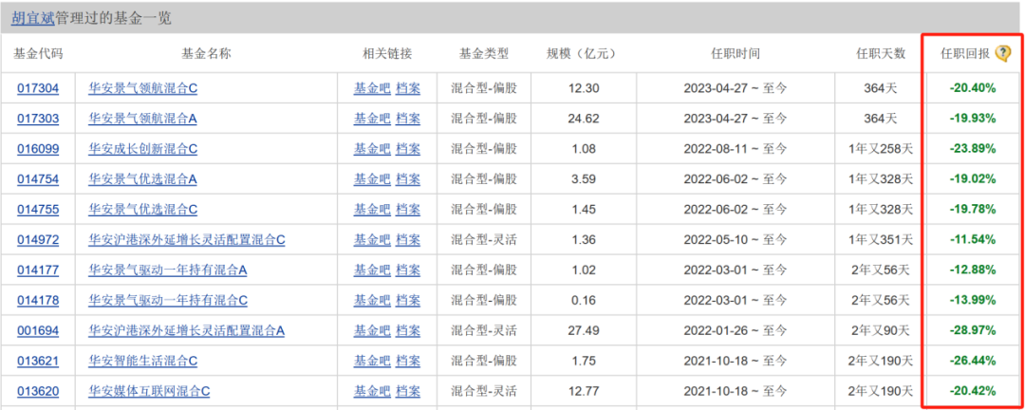Image resolution: width=1025 pixels, height=410 pixels.
Task: Open 档案 for 华安智能生活混合C
Action: pos(408,361)
